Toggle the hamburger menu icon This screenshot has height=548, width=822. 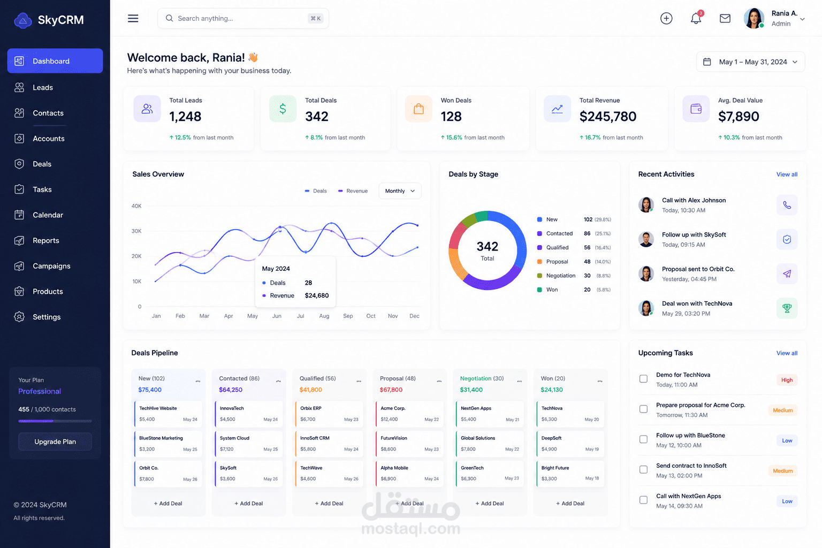pyautogui.click(x=133, y=18)
